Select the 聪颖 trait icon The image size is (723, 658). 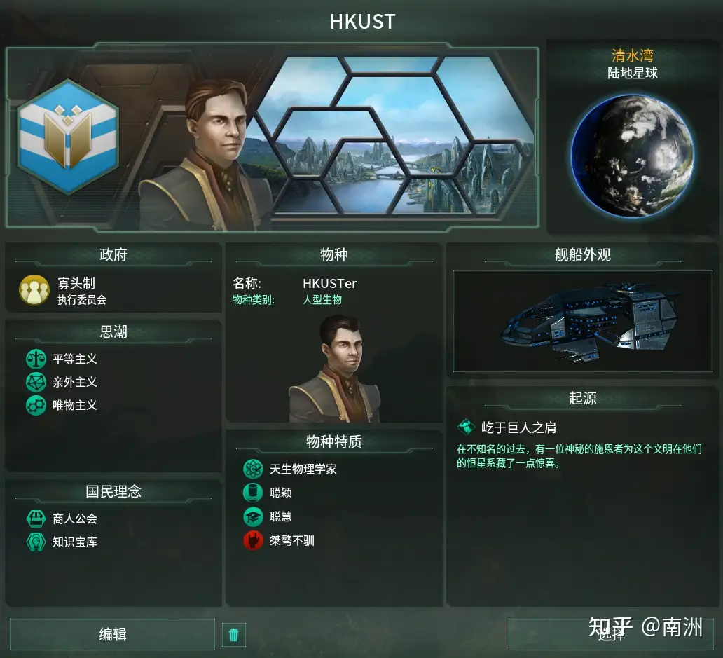[x=253, y=493]
